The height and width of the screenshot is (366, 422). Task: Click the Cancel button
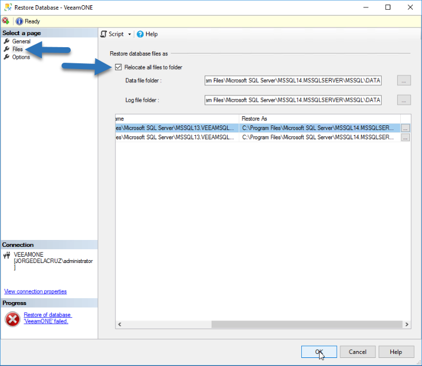pos(358,352)
